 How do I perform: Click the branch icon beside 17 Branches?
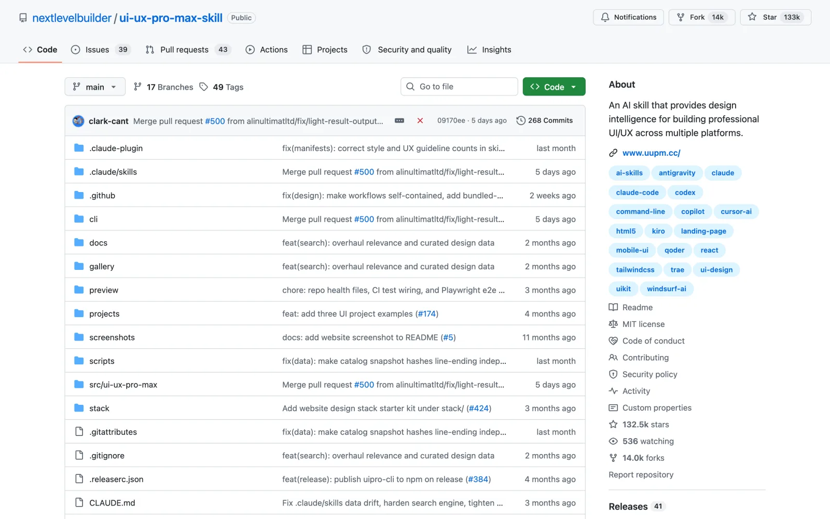(137, 87)
